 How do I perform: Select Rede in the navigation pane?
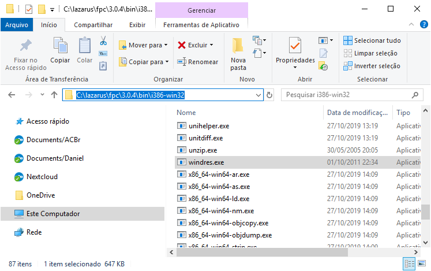tap(34, 232)
